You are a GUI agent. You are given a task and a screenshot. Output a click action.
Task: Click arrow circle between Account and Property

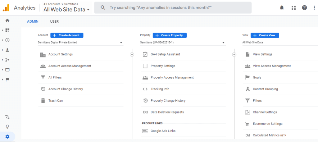132,55
